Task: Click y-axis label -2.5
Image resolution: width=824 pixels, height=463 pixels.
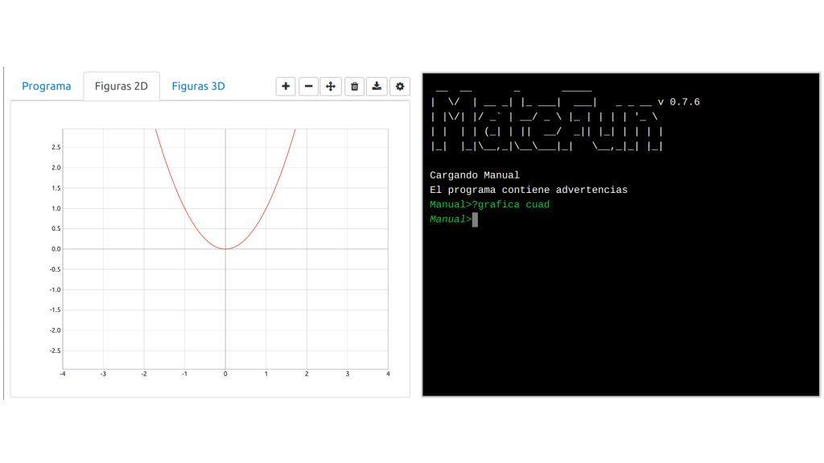Action: 56,350
